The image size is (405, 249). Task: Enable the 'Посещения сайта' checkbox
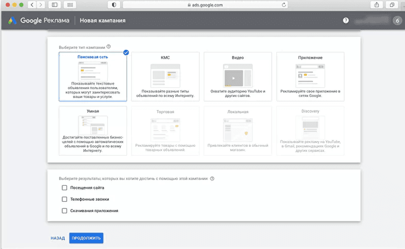point(65,188)
